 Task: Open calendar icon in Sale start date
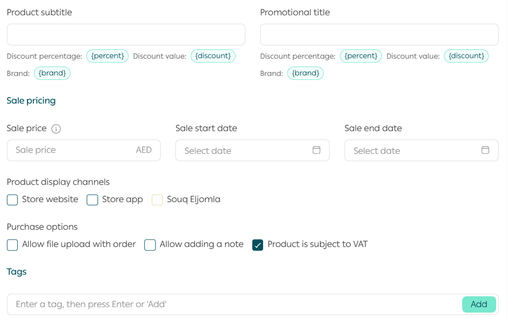tap(316, 150)
